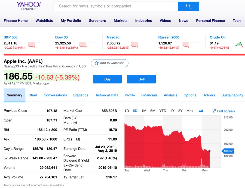Image resolution: width=245 pixels, height=188 pixels.
Task: Click the Volume value 29,052,641
Action: pos(48,168)
